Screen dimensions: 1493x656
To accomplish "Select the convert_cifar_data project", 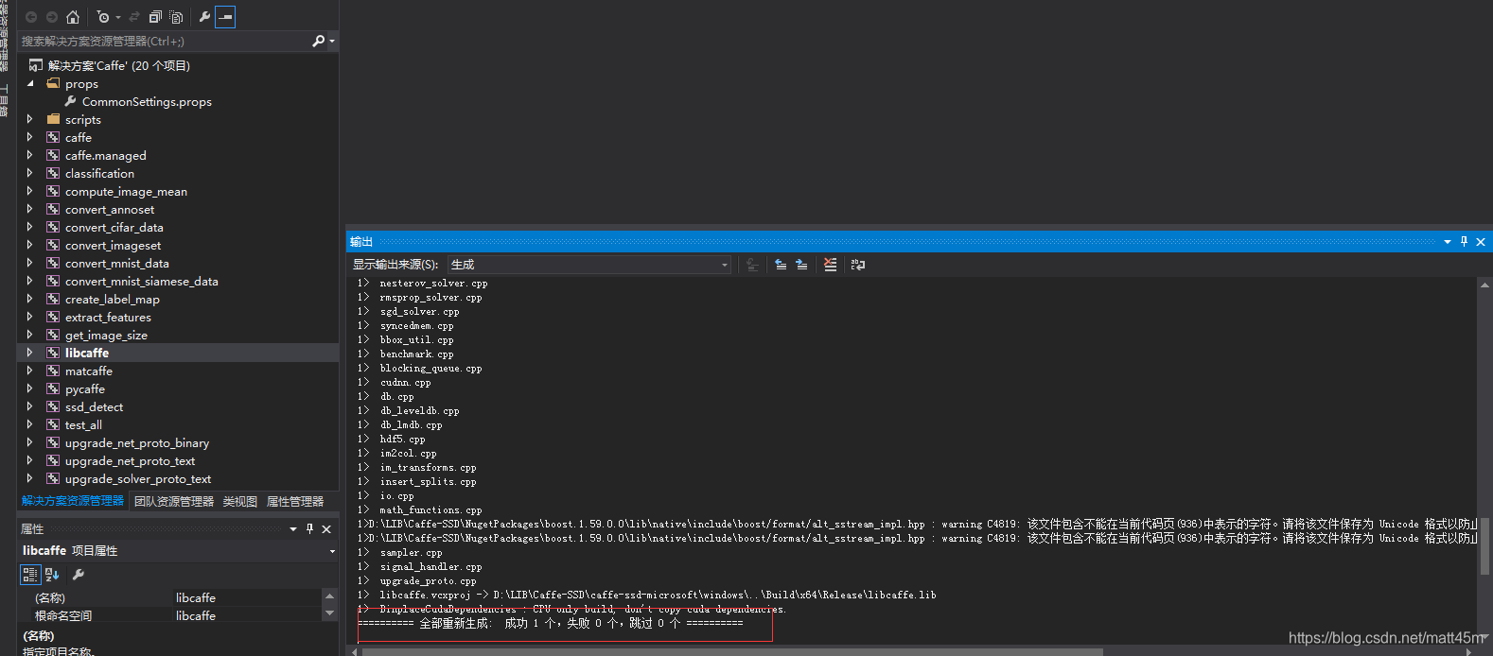I will (114, 227).
